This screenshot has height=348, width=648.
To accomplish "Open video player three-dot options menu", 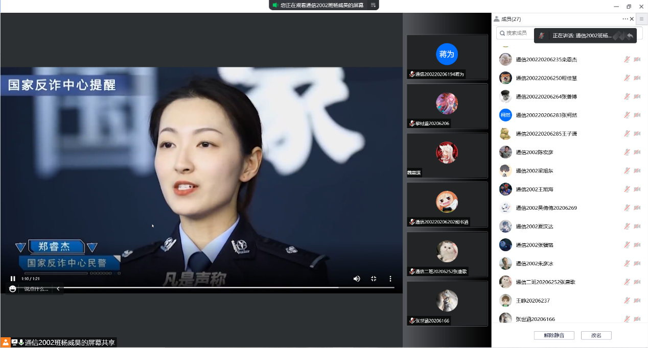I will 390,279.
